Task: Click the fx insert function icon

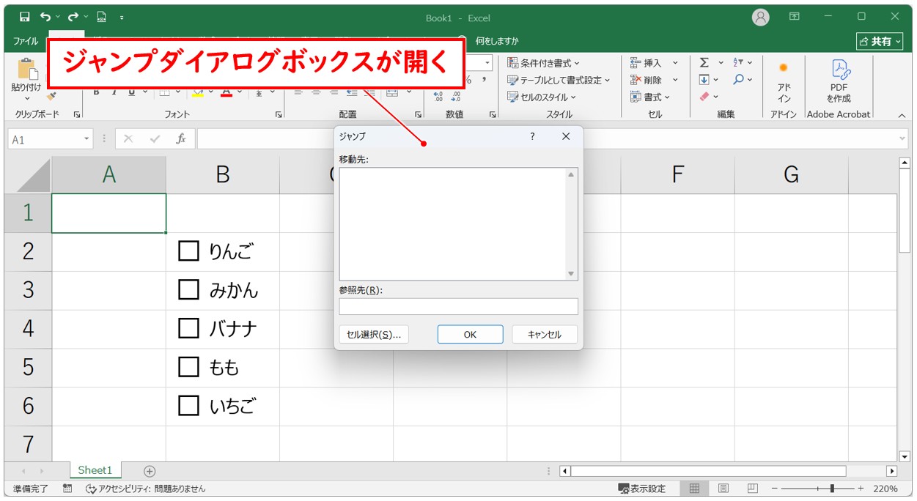Action: click(x=180, y=139)
